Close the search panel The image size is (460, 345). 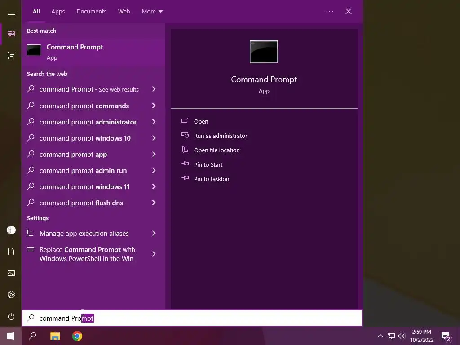(349, 11)
